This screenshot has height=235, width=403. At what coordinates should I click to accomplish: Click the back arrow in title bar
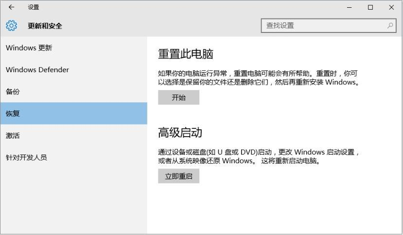coord(11,7)
